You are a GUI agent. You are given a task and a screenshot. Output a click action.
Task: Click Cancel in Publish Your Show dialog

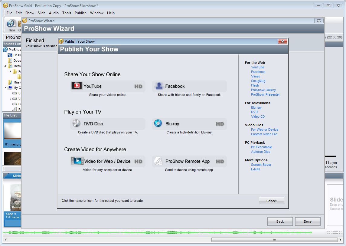click(271, 201)
